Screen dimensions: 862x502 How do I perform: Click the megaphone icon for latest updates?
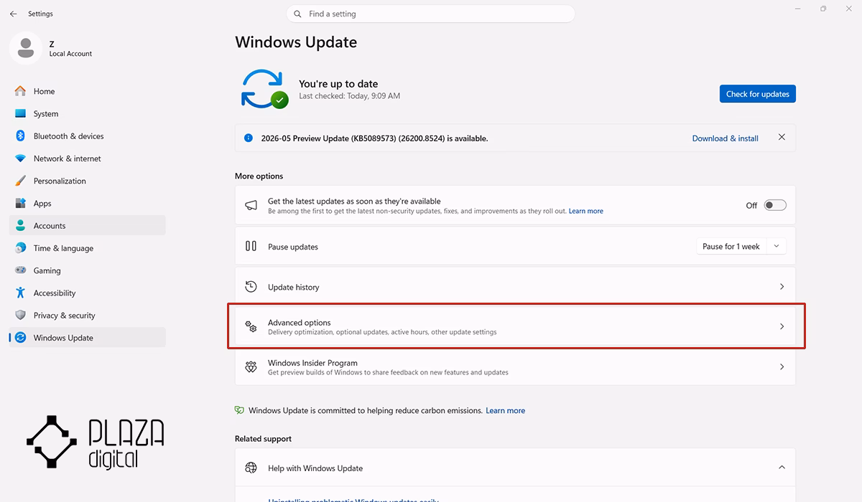(251, 205)
